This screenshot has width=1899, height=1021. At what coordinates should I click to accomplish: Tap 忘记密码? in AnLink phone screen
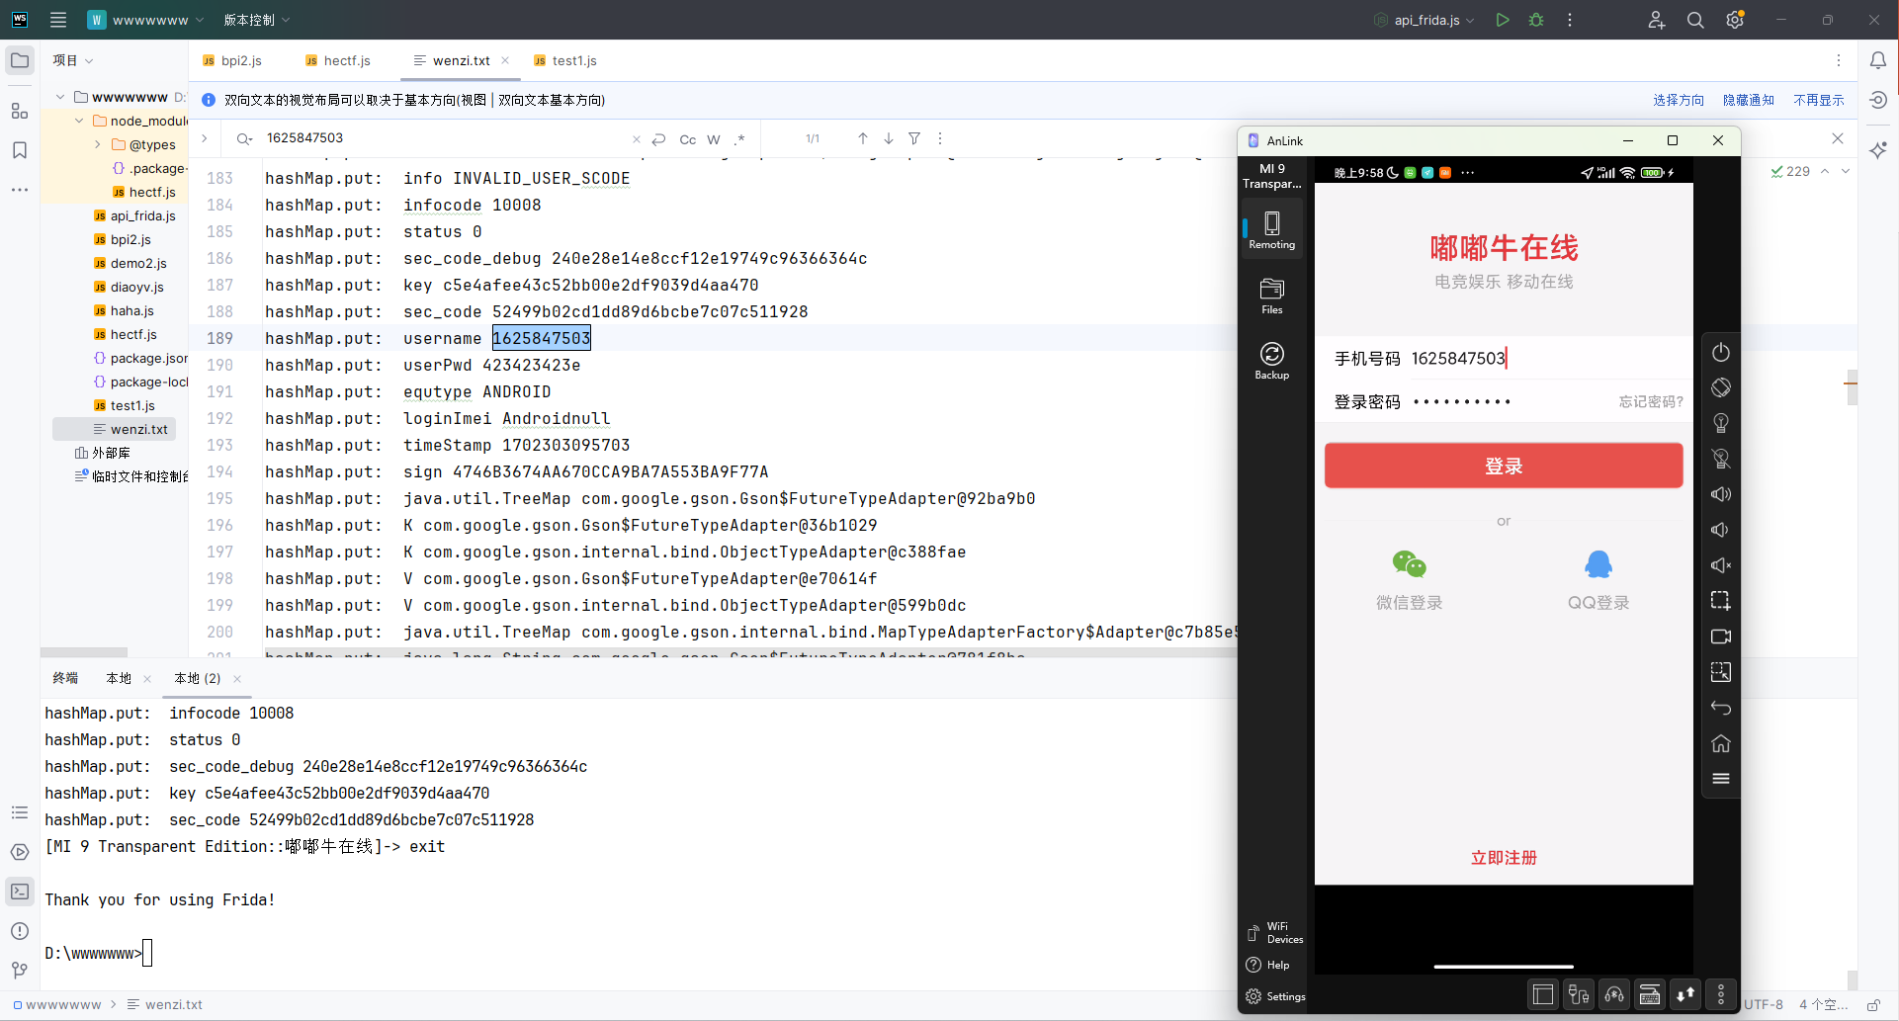tap(1650, 401)
